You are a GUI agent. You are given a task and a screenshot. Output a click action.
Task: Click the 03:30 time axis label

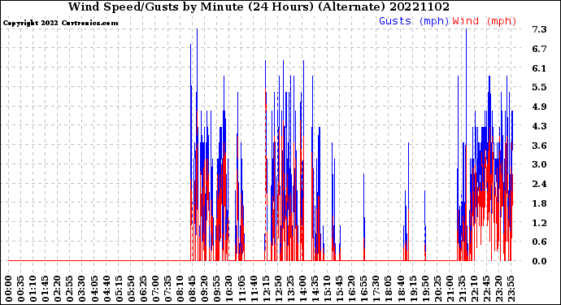82,289
